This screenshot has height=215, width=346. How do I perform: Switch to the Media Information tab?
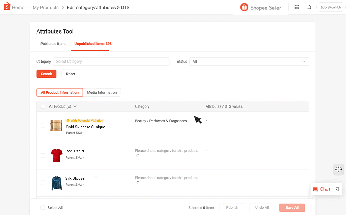point(102,92)
